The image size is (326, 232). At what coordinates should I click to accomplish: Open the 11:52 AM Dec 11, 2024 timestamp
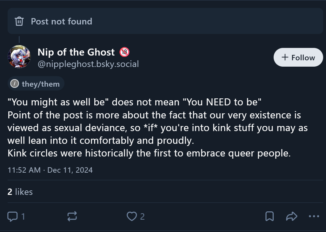click(x=50, y=170)
